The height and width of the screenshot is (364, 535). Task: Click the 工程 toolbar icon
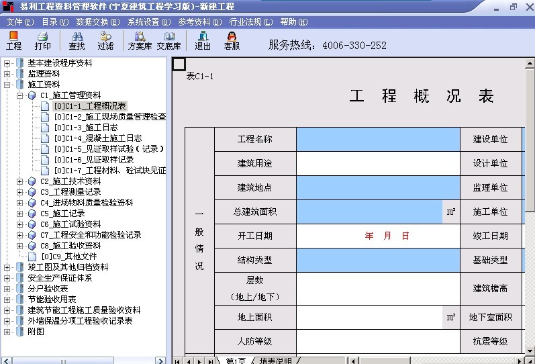click(13, 41)
